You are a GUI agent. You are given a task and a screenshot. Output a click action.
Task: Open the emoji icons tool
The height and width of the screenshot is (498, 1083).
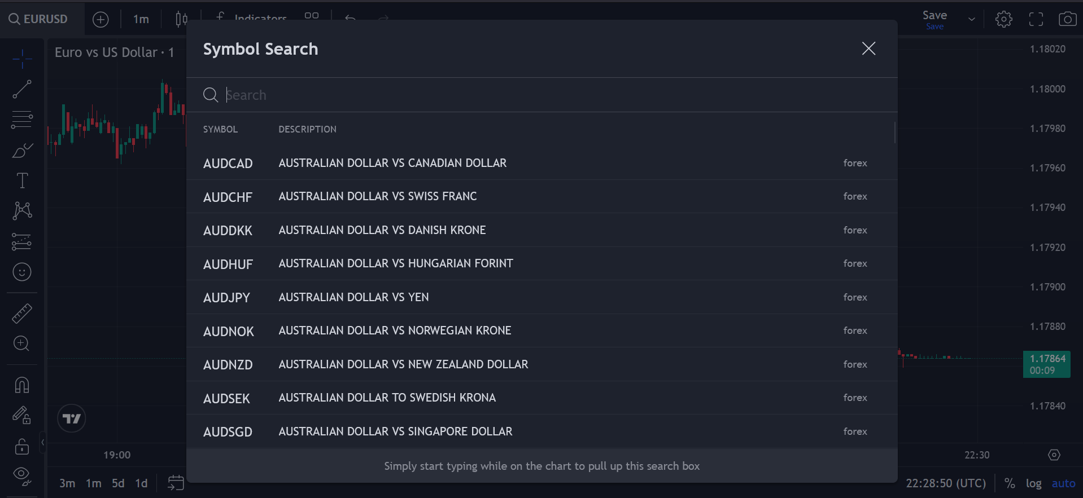tap(22, 272)
